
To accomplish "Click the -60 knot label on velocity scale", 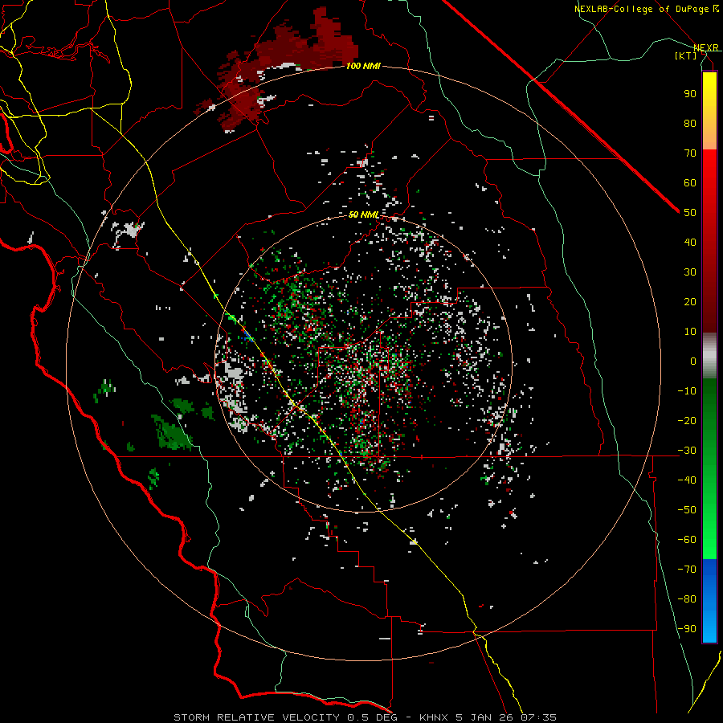I will coord(687,540).
